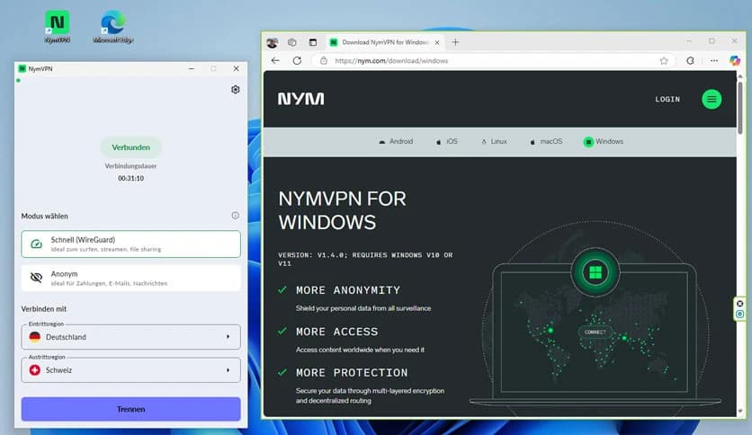Click Edge page vertical scrollbar thumb
752x435 pixels.
pos(740,107)
